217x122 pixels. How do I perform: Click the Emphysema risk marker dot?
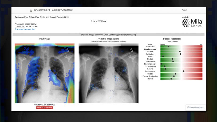coord(183,71)
